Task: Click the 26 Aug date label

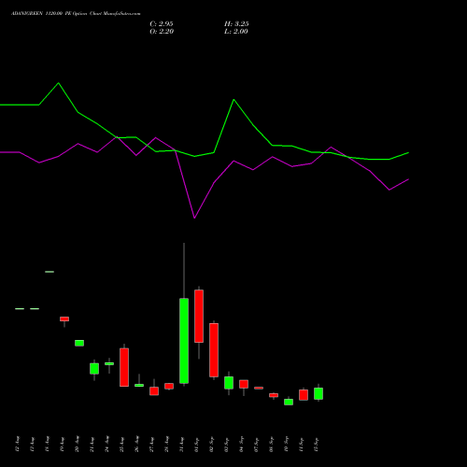Action: 136,444
